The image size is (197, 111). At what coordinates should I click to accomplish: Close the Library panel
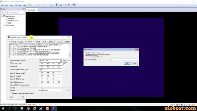point(24,9)
